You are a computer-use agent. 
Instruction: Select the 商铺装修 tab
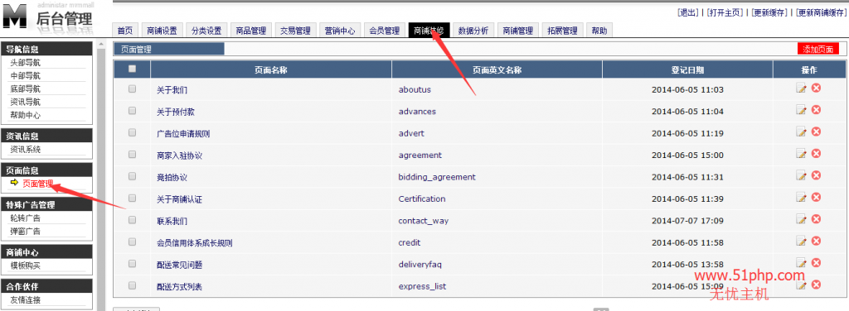[x=429, y=31]
